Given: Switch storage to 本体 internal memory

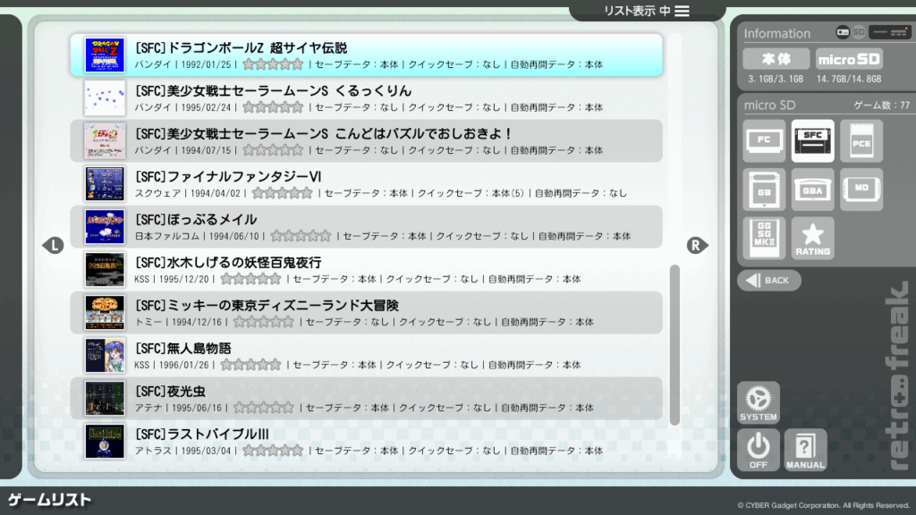Looking at the screenshot, I should coord(776,59).
